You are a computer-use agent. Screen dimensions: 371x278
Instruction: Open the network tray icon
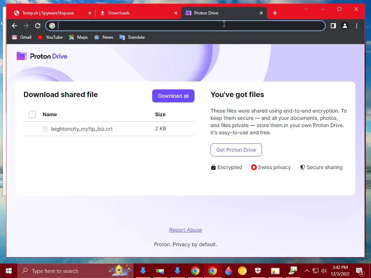(316, 271)
